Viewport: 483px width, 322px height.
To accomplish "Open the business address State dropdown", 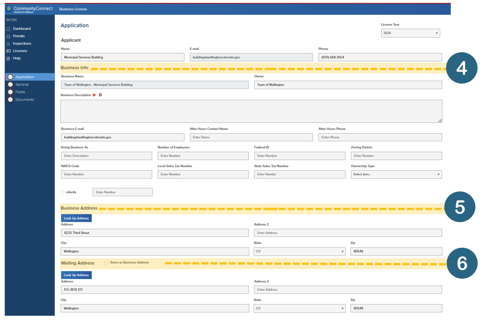I will [299, 252].
